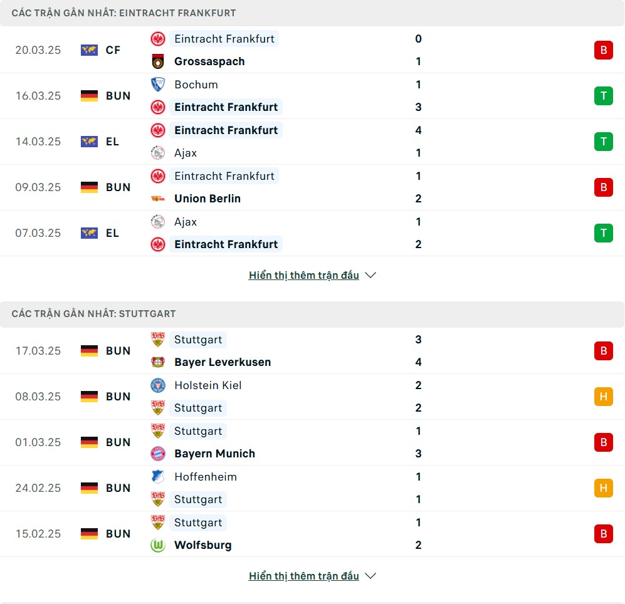Screen dimensions: 625x604
Task: Click the Union Berlin club logo
Action: point(158,199)
